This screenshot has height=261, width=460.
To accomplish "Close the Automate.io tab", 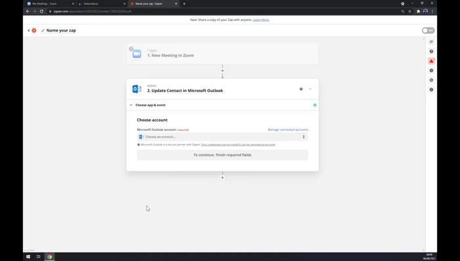I will tap(124, 4).
